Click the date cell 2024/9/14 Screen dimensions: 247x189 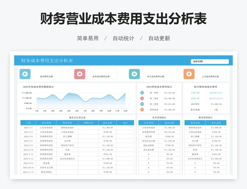click(x=28, y=163)
